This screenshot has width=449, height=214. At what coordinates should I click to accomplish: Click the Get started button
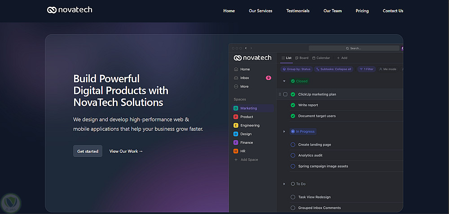tap(88, 151)
